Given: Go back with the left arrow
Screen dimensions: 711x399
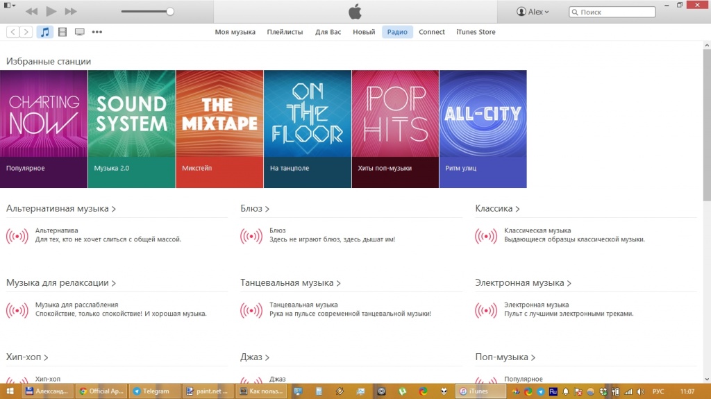Looking at the screenshot, I should tap(12, 32).
